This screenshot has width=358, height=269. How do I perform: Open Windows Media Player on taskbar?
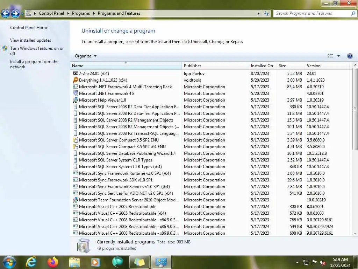(x=96, y=262)
